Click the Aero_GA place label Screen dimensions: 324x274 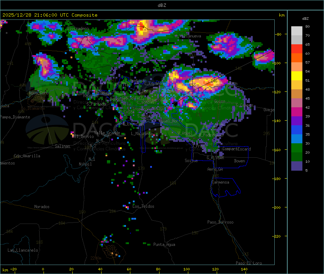(x=215, y=169)
